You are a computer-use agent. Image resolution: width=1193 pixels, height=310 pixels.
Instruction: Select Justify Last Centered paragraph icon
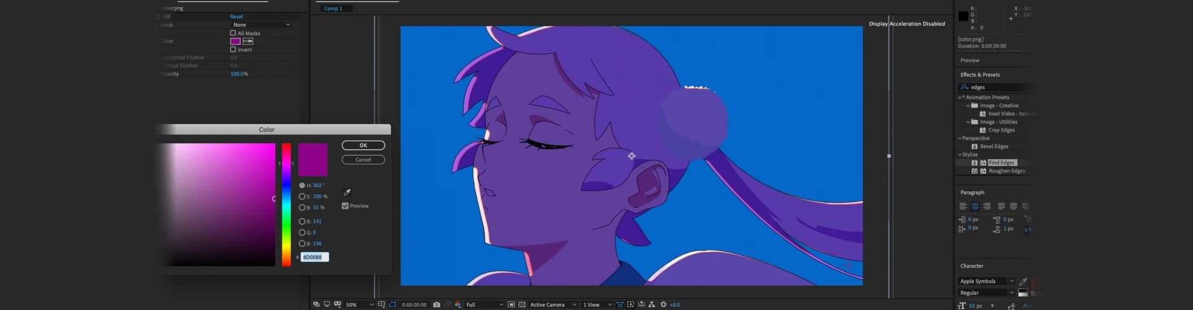pos(1013,206)
